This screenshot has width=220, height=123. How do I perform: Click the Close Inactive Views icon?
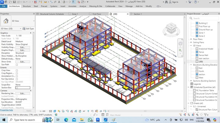pos(79,2)
